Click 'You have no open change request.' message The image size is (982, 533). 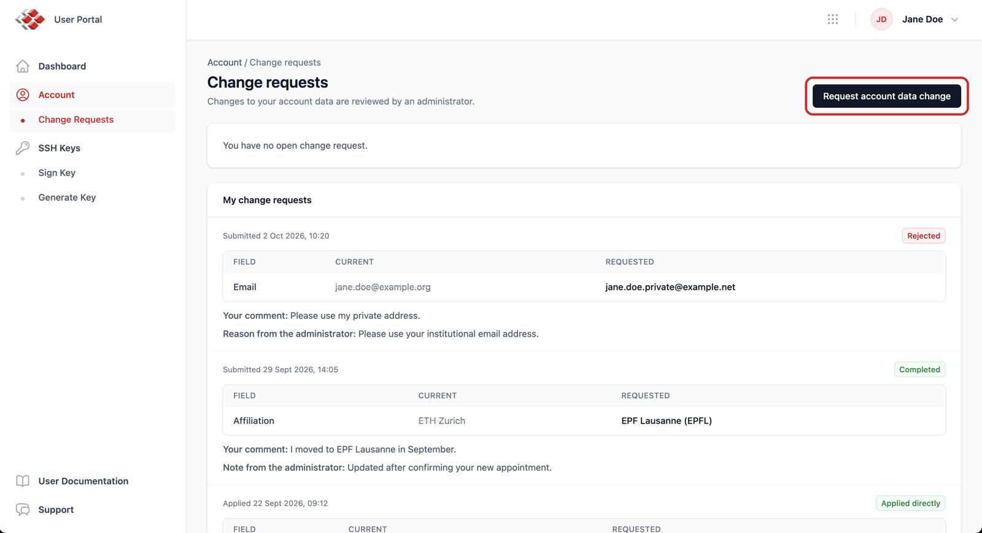pos(295,145)
